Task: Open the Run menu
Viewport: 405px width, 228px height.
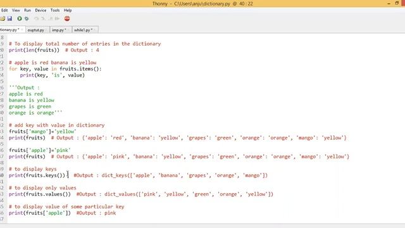Action: [x=27, y=10]
